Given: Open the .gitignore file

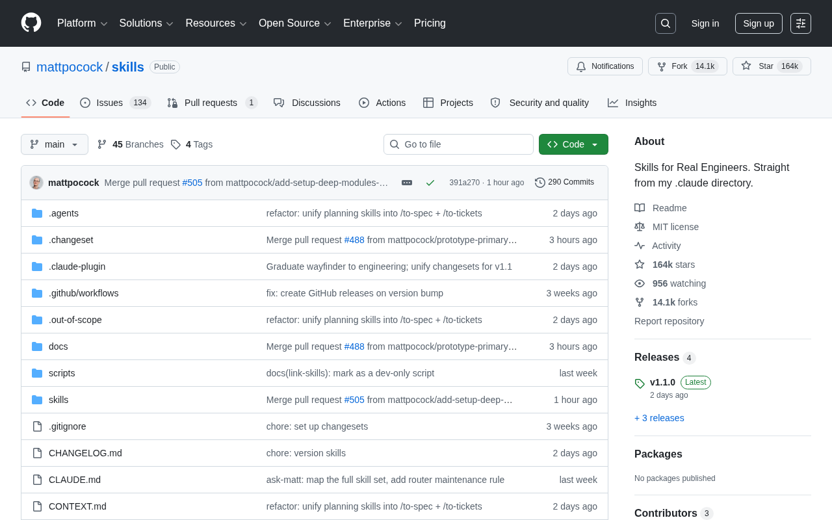Looking at the screenshot, I should point(68,426).
